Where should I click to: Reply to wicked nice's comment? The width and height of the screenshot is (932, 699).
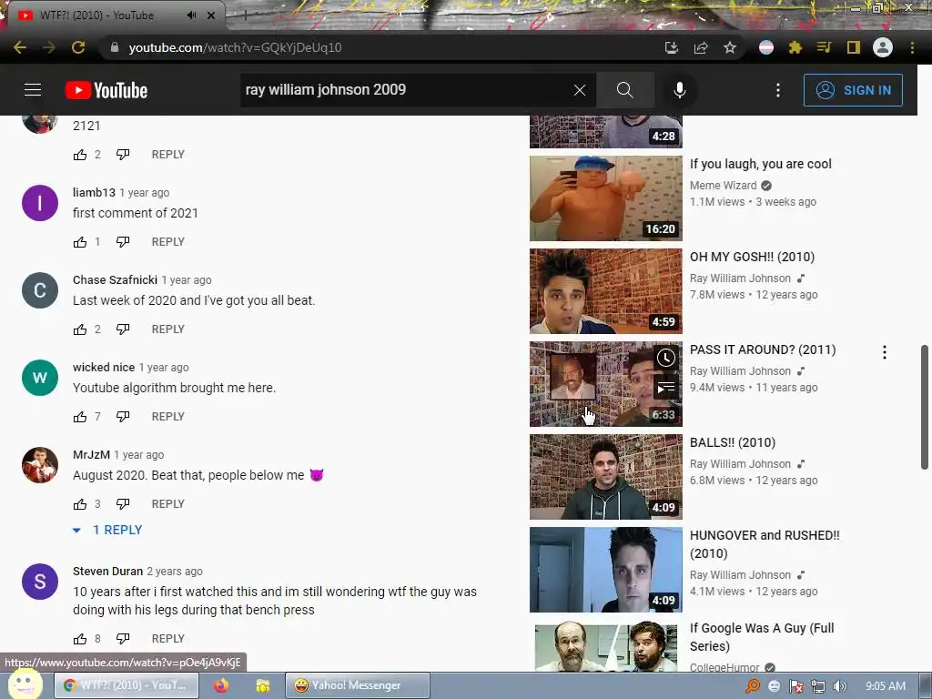[168, 417]
